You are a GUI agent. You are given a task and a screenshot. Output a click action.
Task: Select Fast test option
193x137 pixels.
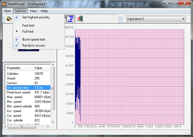click(x=39, y=25)
